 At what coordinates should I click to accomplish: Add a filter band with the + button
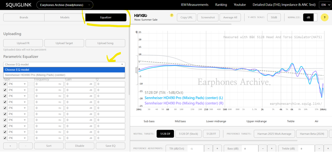(10, 146)
